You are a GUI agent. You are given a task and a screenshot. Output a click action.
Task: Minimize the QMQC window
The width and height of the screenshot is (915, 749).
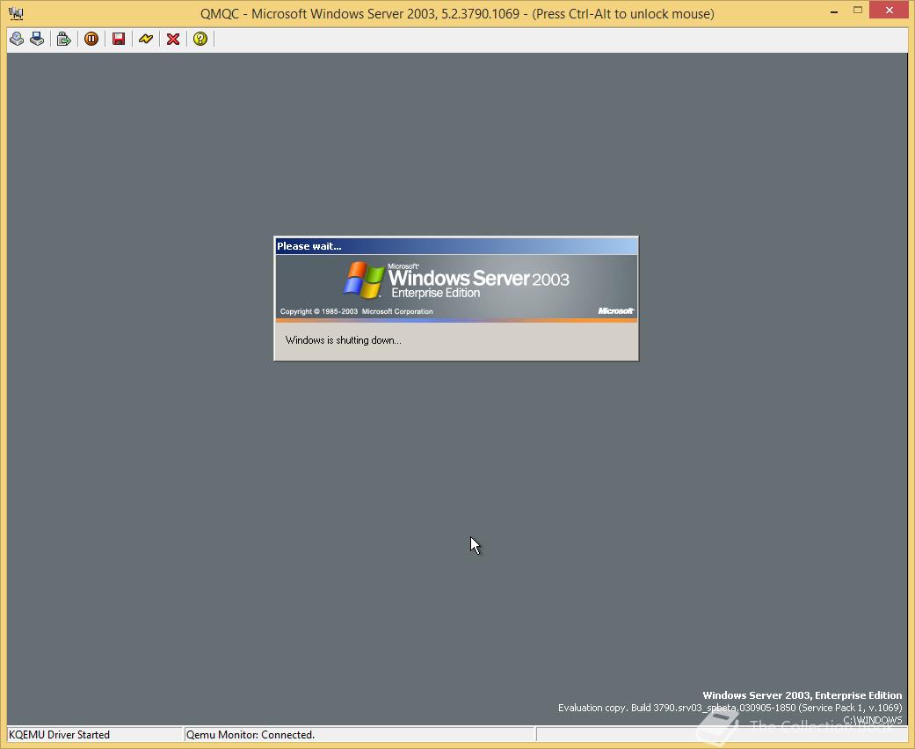click(834, 11)
